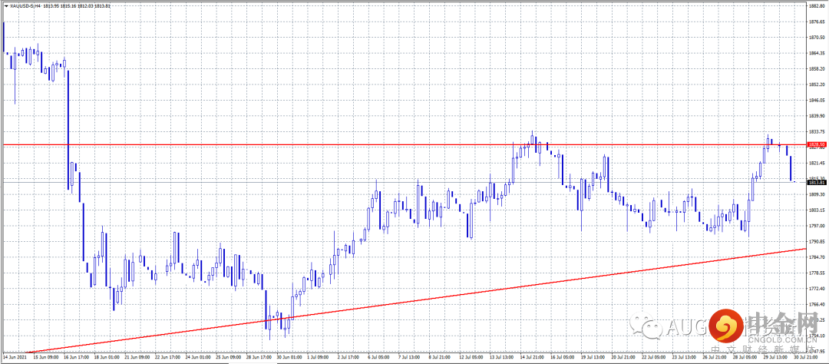Image resolution: width=829 pixels, height=364 pixels.
Task: Click the 1821.45 price scale value
Action: point(817,163)
